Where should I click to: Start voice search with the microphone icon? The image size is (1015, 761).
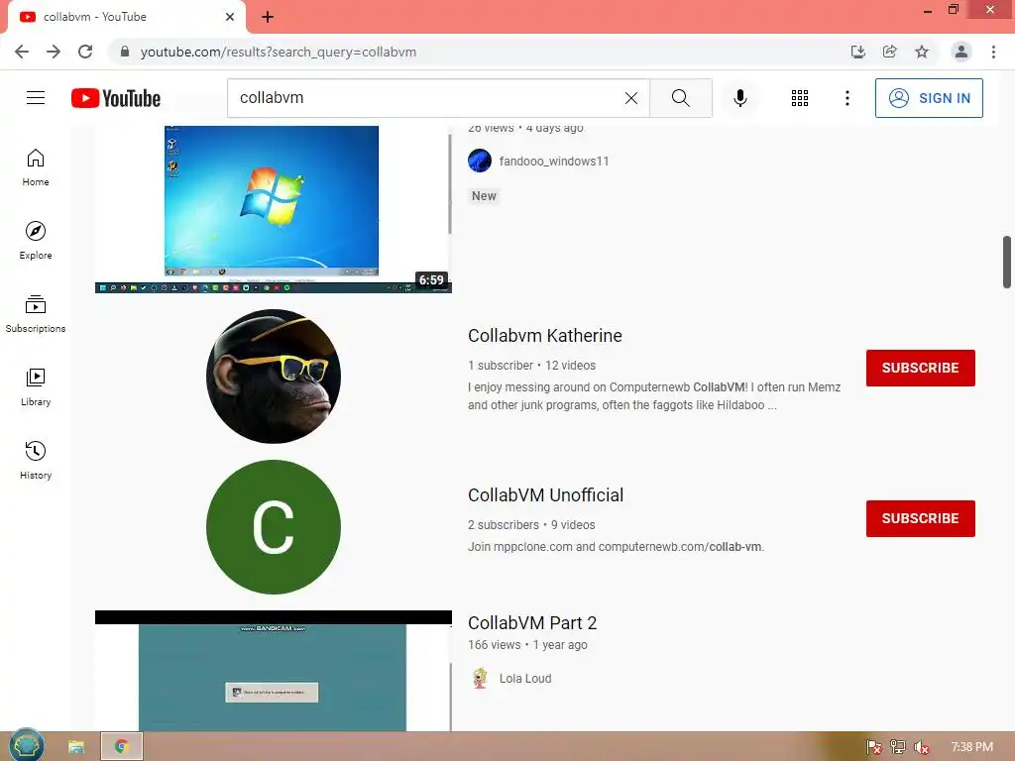click(x=740, y=98)
